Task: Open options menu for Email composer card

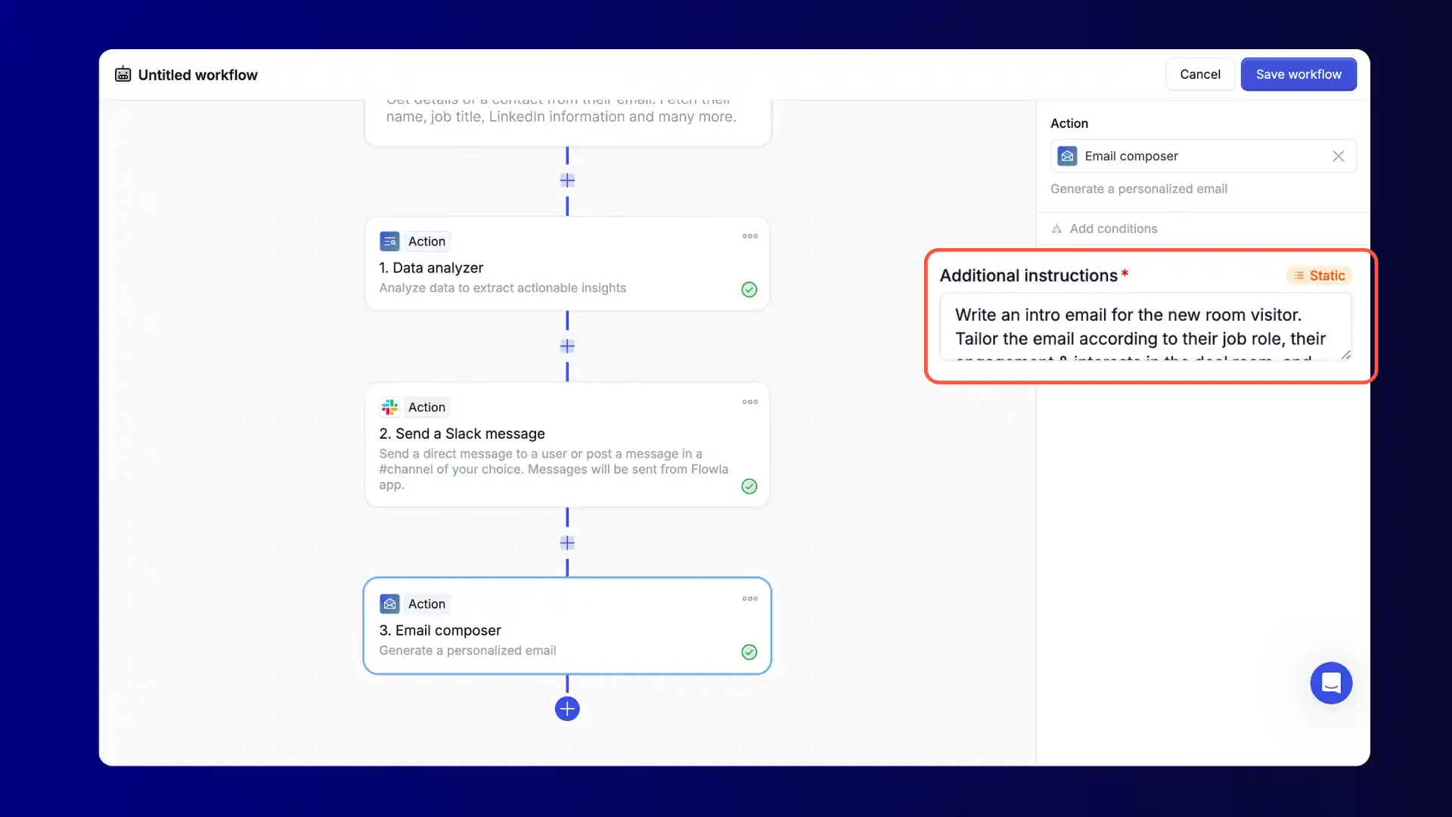Action: pyautogui.click(x=749, y=598)
